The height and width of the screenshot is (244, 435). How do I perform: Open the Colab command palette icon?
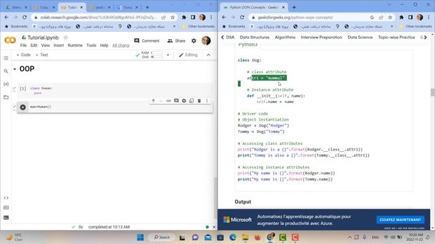[6, 207]
